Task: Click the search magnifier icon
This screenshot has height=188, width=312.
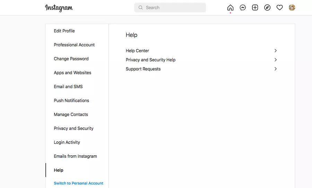Action: [141, 8]
